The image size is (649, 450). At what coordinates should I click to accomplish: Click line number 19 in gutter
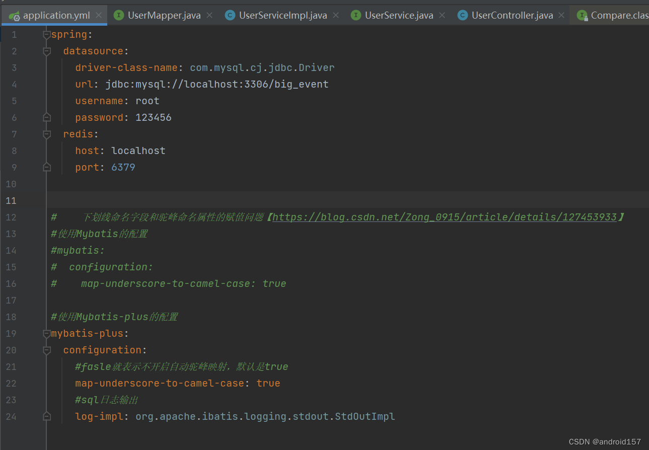point(11,333)
